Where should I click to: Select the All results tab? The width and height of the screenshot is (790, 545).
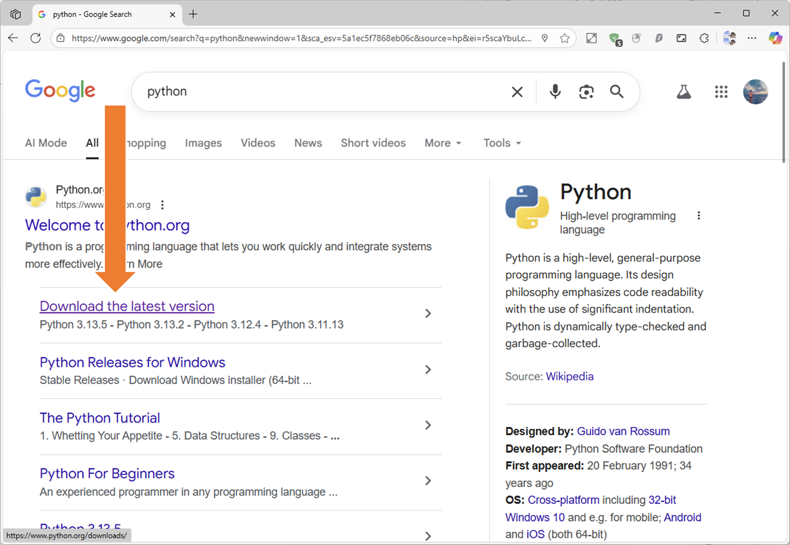[x=92, y=143]
